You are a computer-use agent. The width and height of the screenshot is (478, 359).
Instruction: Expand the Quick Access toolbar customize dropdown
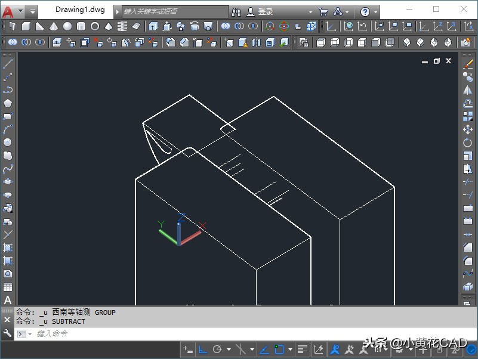(x=32, y=11)
